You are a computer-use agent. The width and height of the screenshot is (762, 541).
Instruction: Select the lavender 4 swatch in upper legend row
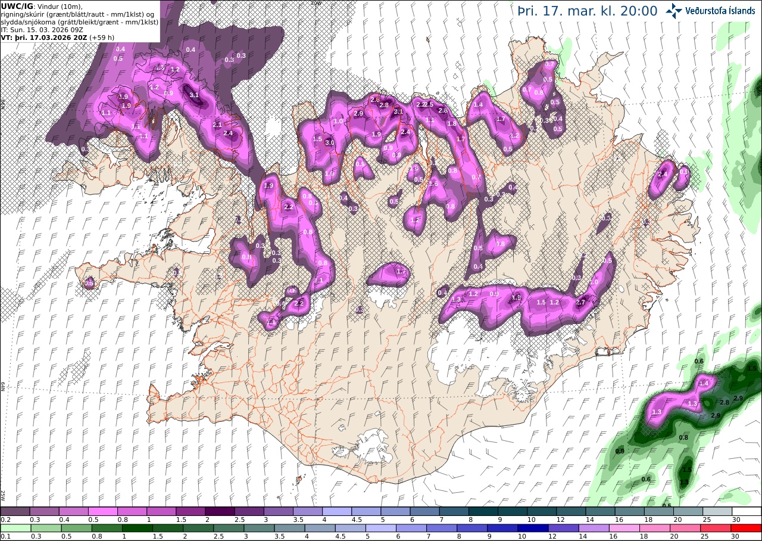[337, 511]
